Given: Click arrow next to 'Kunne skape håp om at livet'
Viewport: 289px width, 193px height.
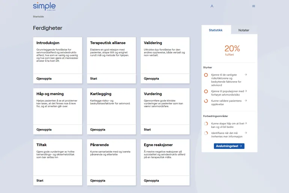Looking at the screenshot, I should coord(246,123).
